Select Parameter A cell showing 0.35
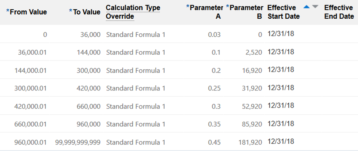The image size is (358, 151). (x=214, y=124)
